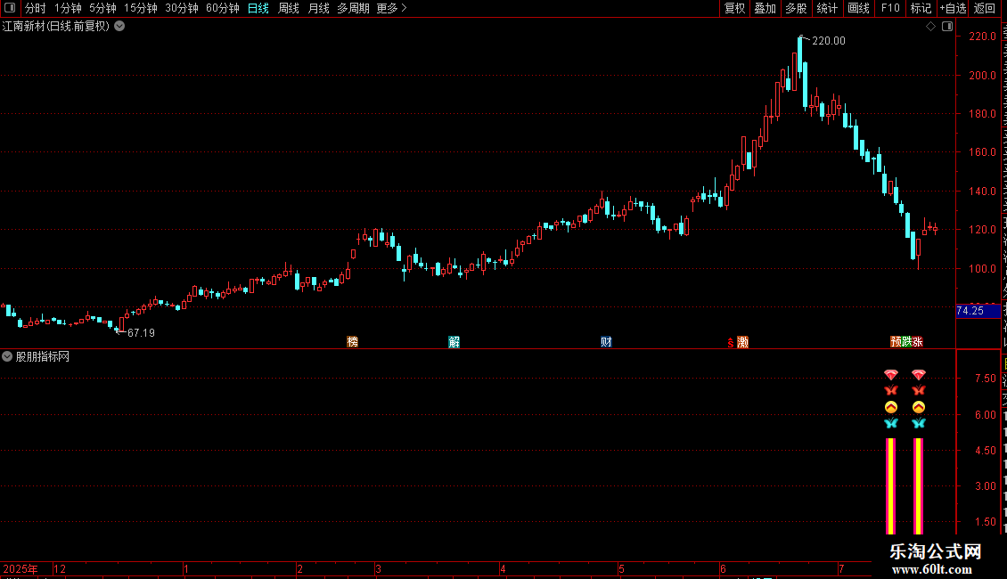This screenshot has width=1007, height=579.
Task: Click the 2025年 date label
Action: [20, 568]
